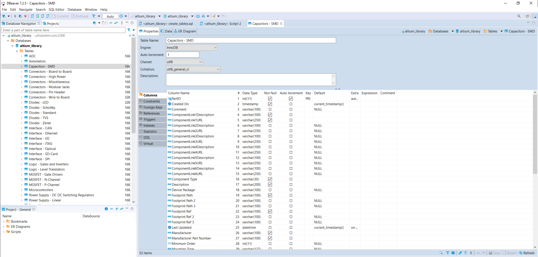Toggle Not Null checkbox for the Comment column
This screenshot has height=257, width=538.
point(270,109)
